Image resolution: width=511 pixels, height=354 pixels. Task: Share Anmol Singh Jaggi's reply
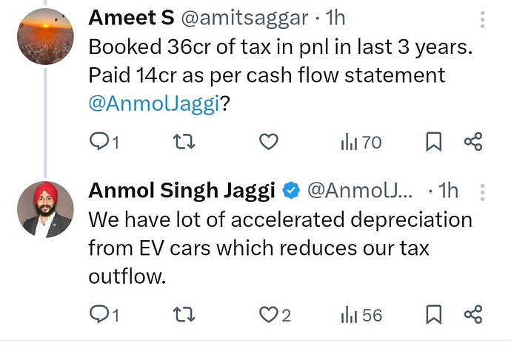[x=473, y=315]
